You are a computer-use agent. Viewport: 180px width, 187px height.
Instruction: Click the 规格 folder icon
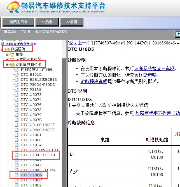click(12, 55)
